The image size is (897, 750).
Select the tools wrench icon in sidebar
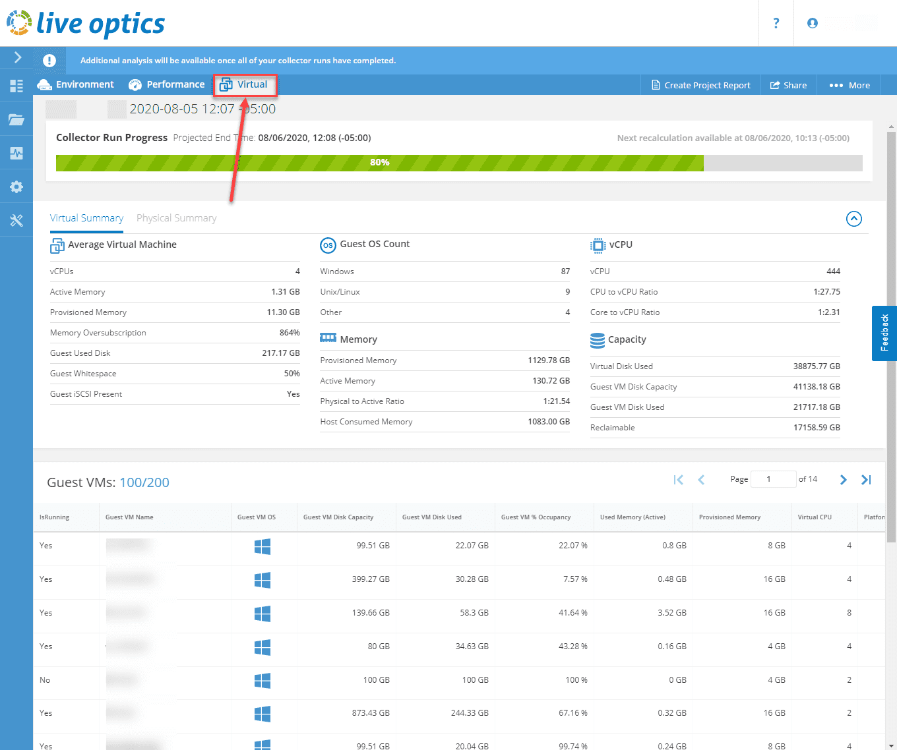coord(16,220)
